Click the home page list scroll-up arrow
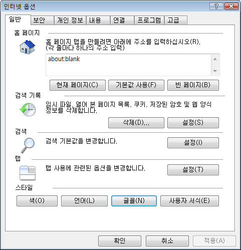The image size is (241, 250). coord(215,59)
